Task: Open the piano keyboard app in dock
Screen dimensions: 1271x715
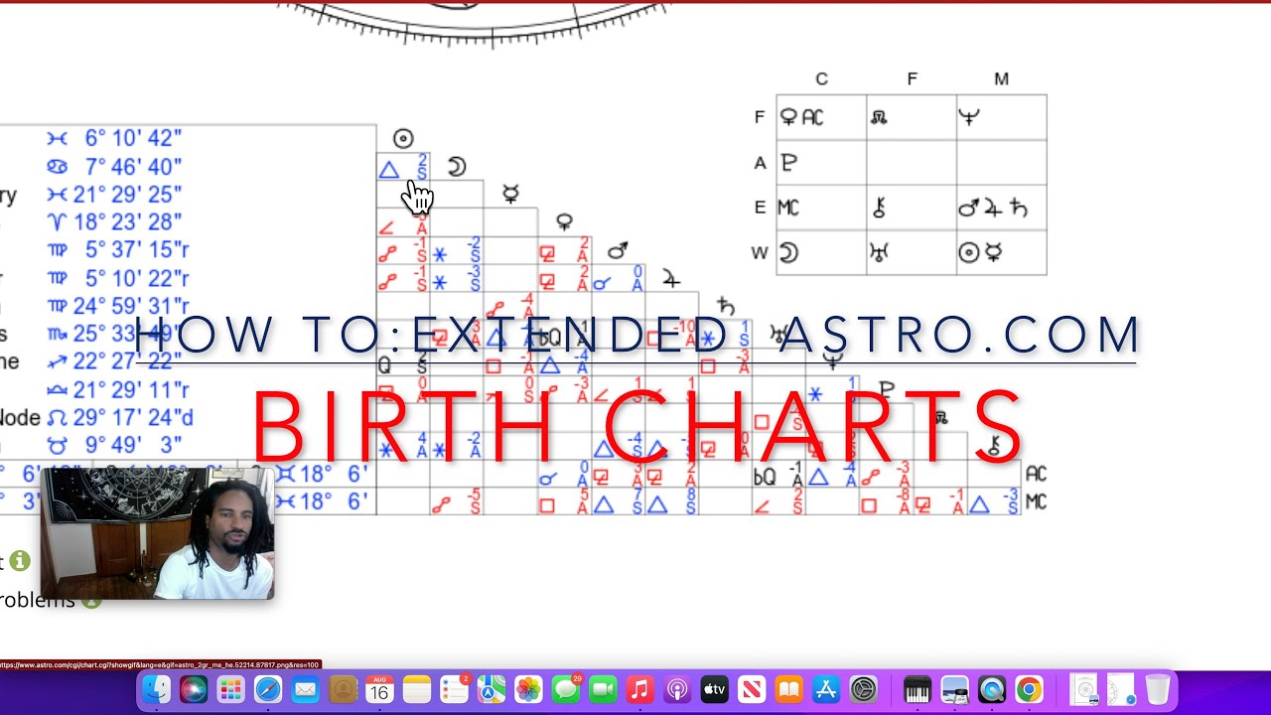Action: point(918,689)
